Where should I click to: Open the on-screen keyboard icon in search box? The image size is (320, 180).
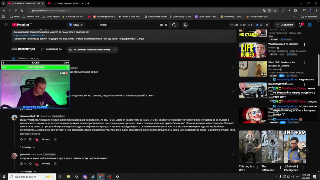pos(161,25)
